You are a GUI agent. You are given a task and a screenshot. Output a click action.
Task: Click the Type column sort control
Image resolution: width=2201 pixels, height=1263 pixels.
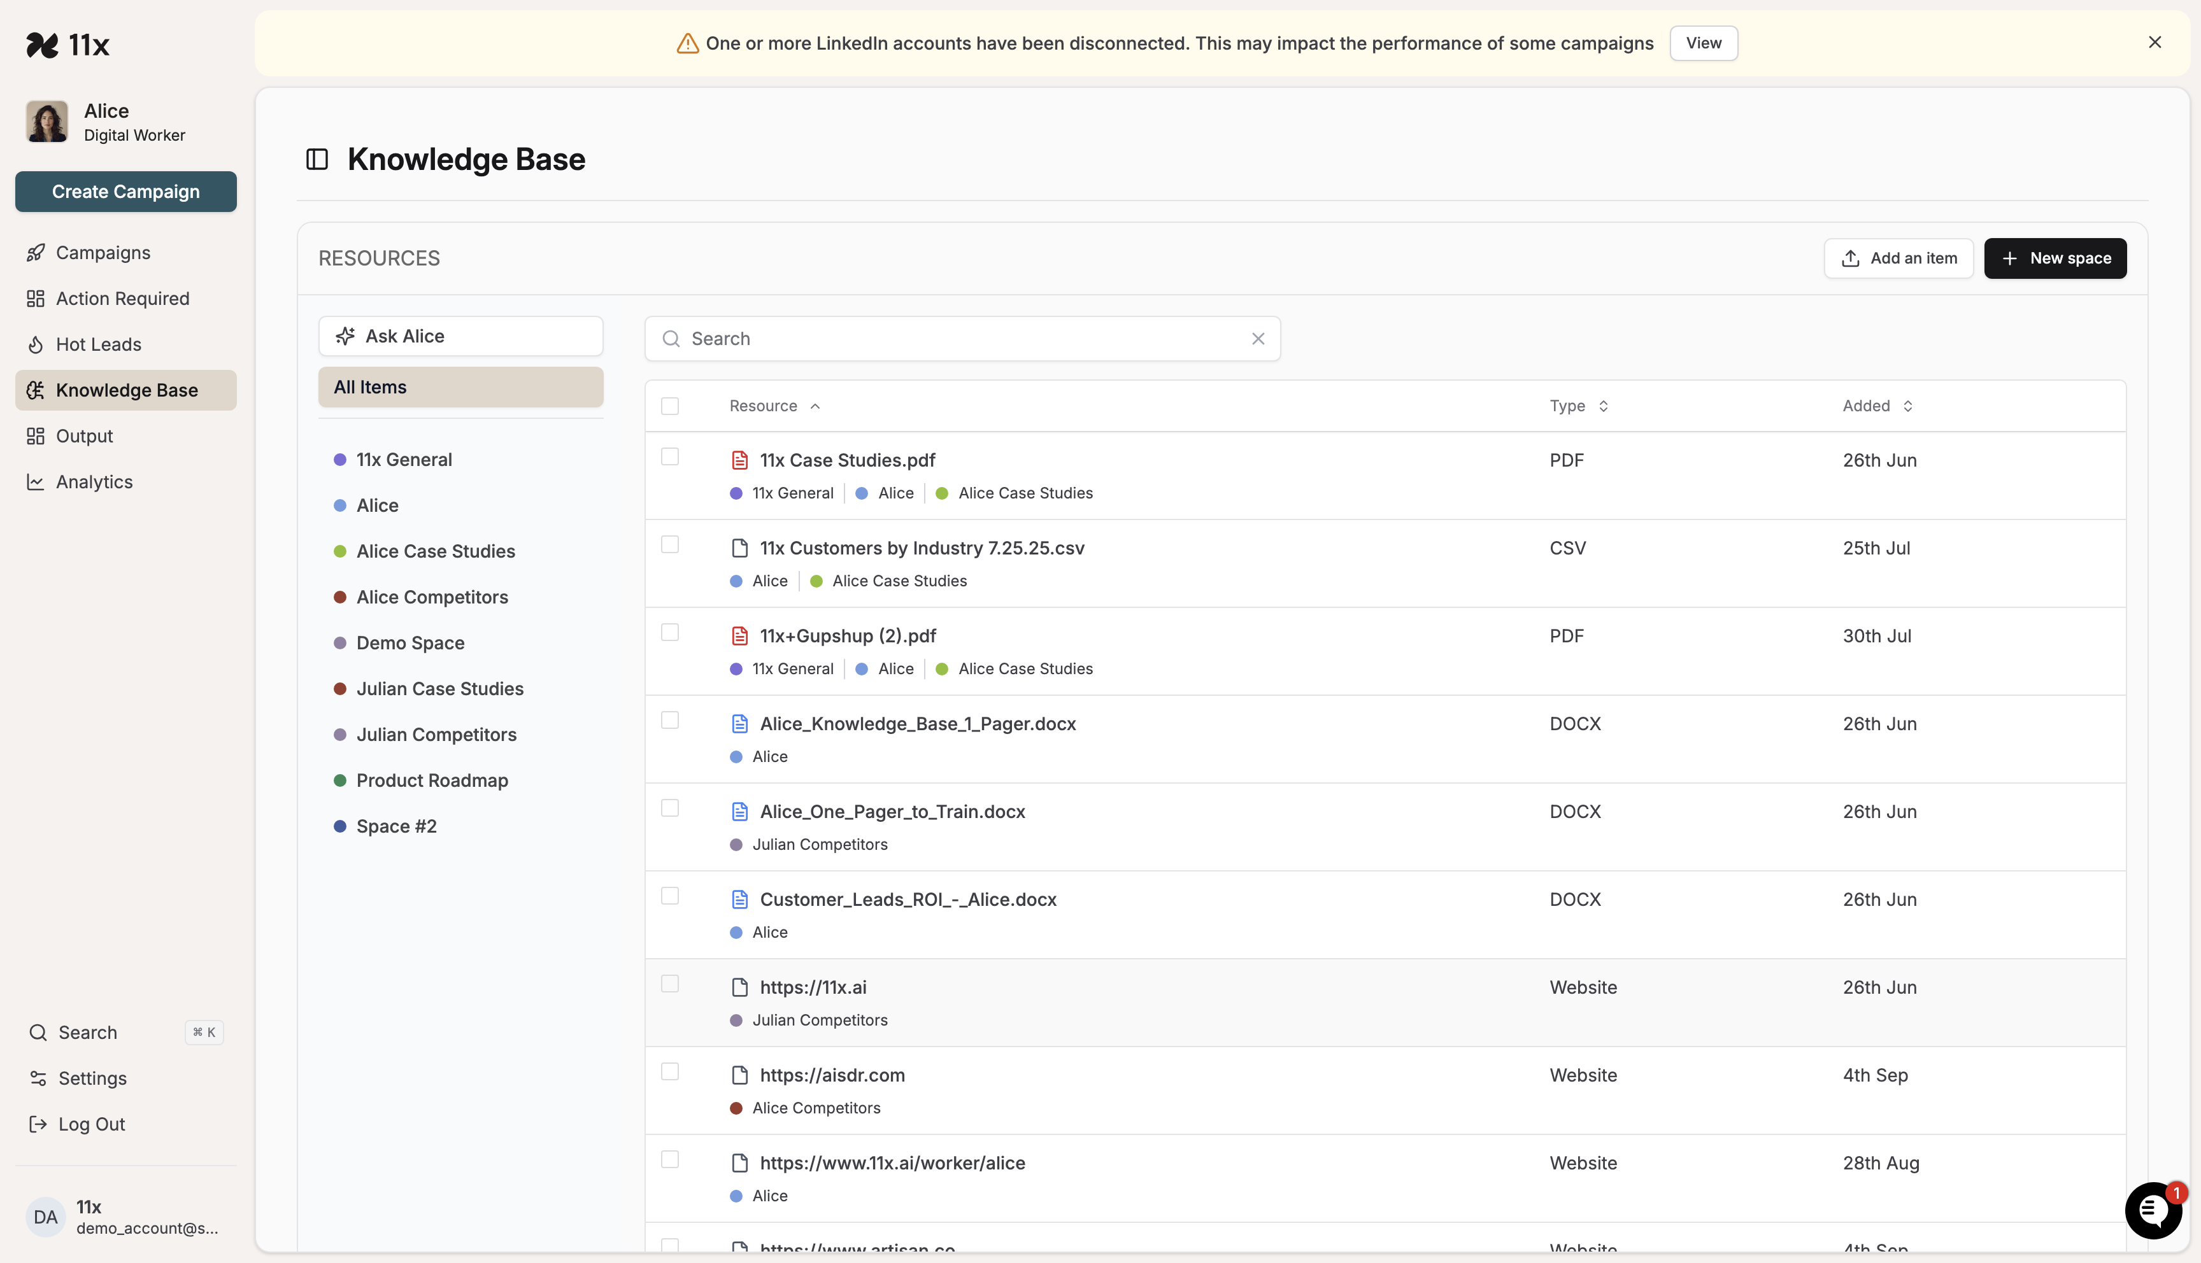(1602, 405)
